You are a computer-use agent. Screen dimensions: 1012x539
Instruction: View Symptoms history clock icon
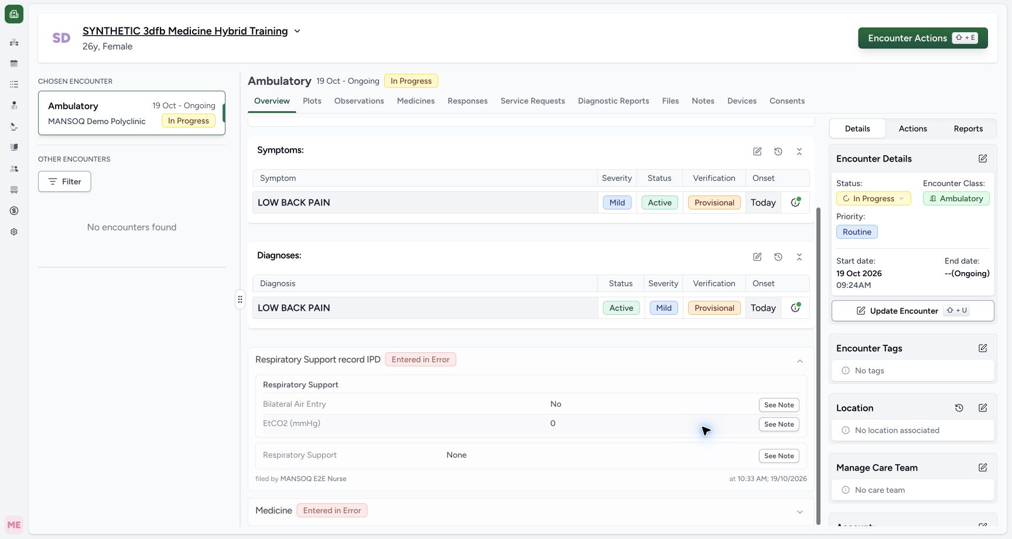[778, 152]
